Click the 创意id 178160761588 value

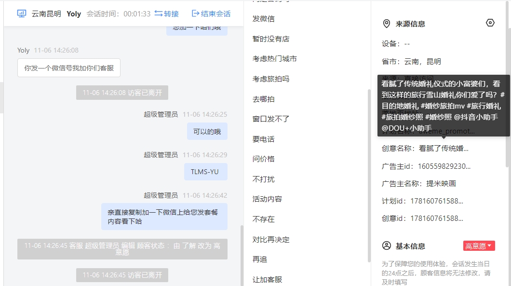point(437,218)
